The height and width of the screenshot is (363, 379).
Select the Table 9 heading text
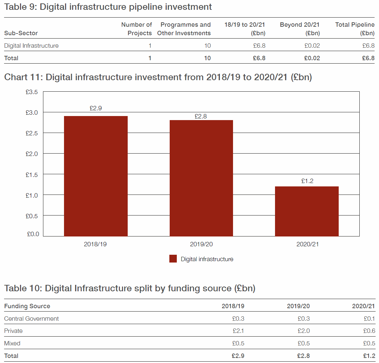pos(108,7)
